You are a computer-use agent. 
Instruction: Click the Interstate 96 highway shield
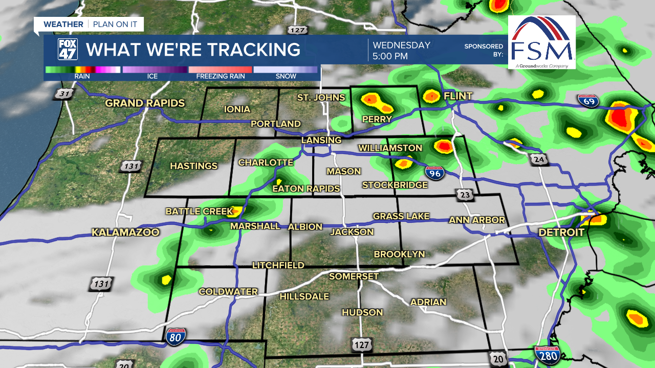point(434,173)
